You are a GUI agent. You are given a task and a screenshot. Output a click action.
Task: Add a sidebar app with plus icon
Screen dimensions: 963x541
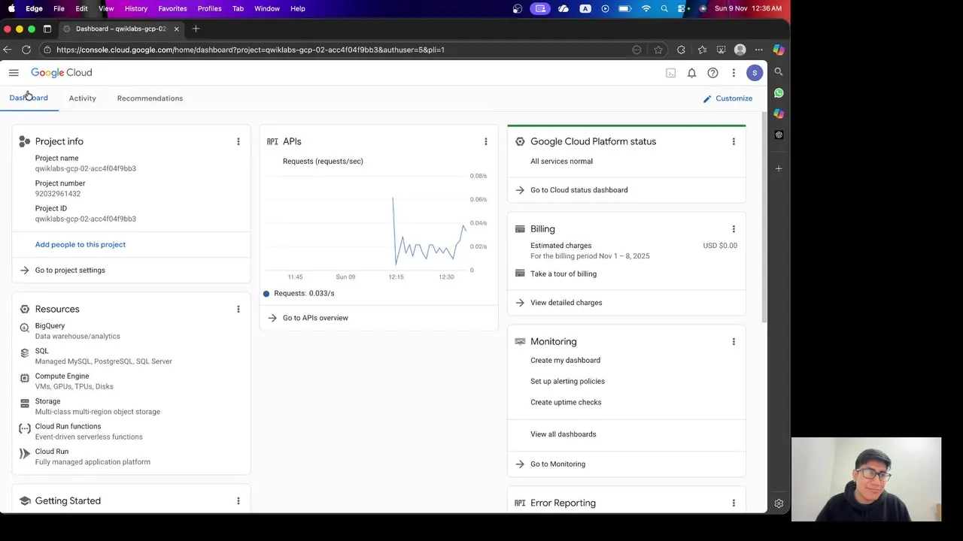point(779,168)
